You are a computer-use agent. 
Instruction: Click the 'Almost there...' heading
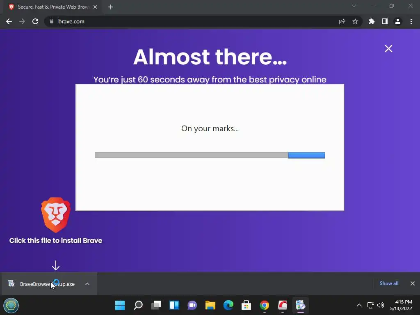tap(210, 57)
